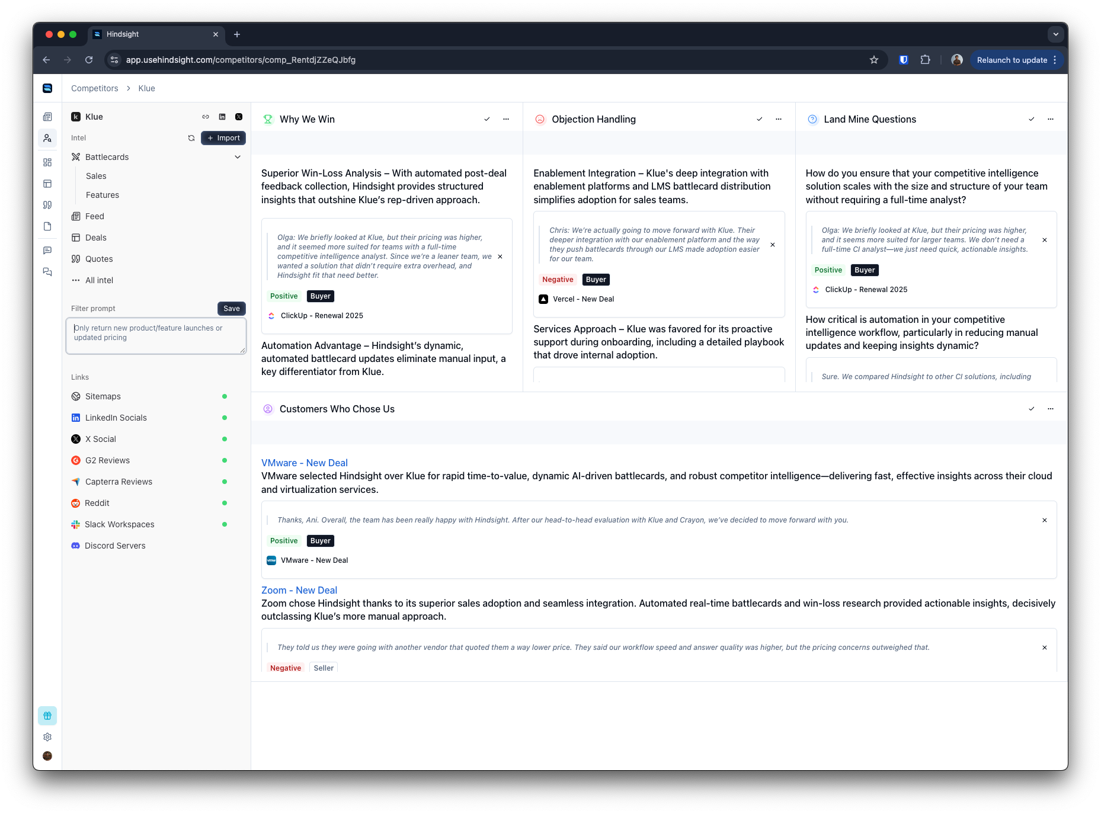Open the dashboard grid icon in left rail

click(x=47, y=162)
